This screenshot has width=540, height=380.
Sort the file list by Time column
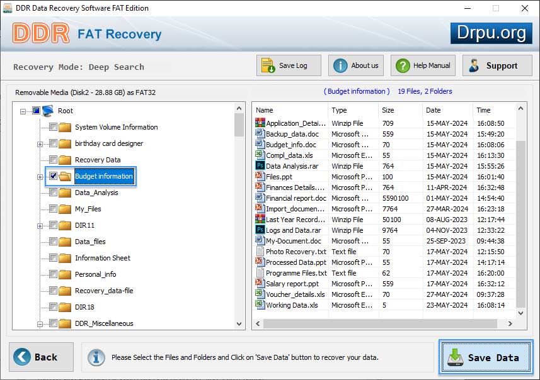(x=494, y=110)
